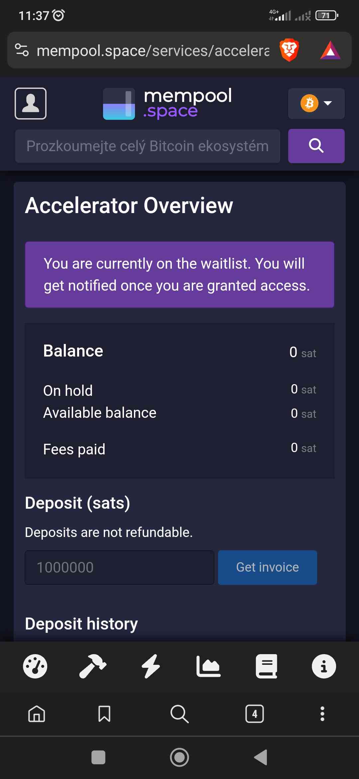Viewport: 359px width, 779px height.
Task: Open Brave Shields lion icon
Action: tap(289, 50)
